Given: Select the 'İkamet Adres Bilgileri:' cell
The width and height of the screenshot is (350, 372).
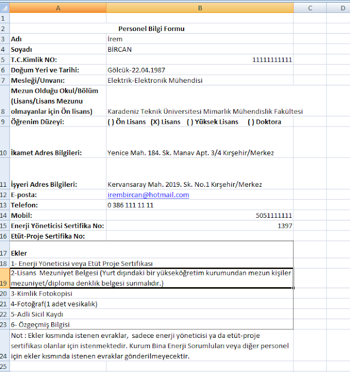Looking at the screenshot, I should [58, 142].
